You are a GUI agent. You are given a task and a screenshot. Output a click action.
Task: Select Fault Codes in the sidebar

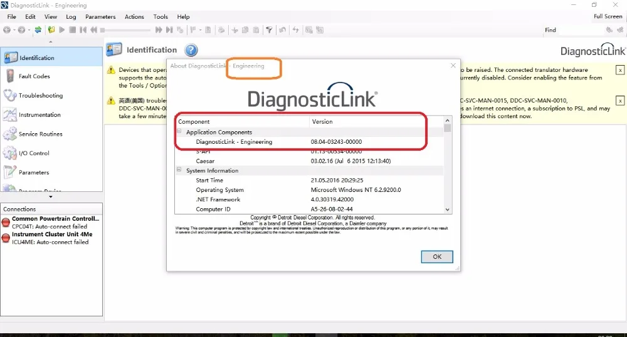(x=51, y=76)
